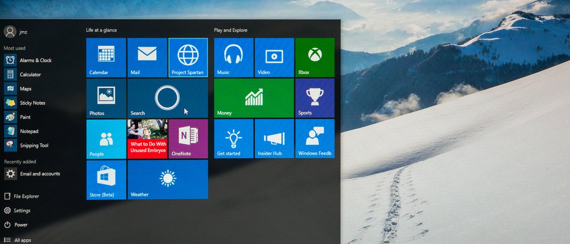
Task: Click the 'Most used' section label
Action: tap(15, 48)
